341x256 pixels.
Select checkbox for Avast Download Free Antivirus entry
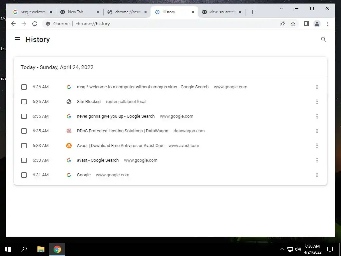[24, 146]
